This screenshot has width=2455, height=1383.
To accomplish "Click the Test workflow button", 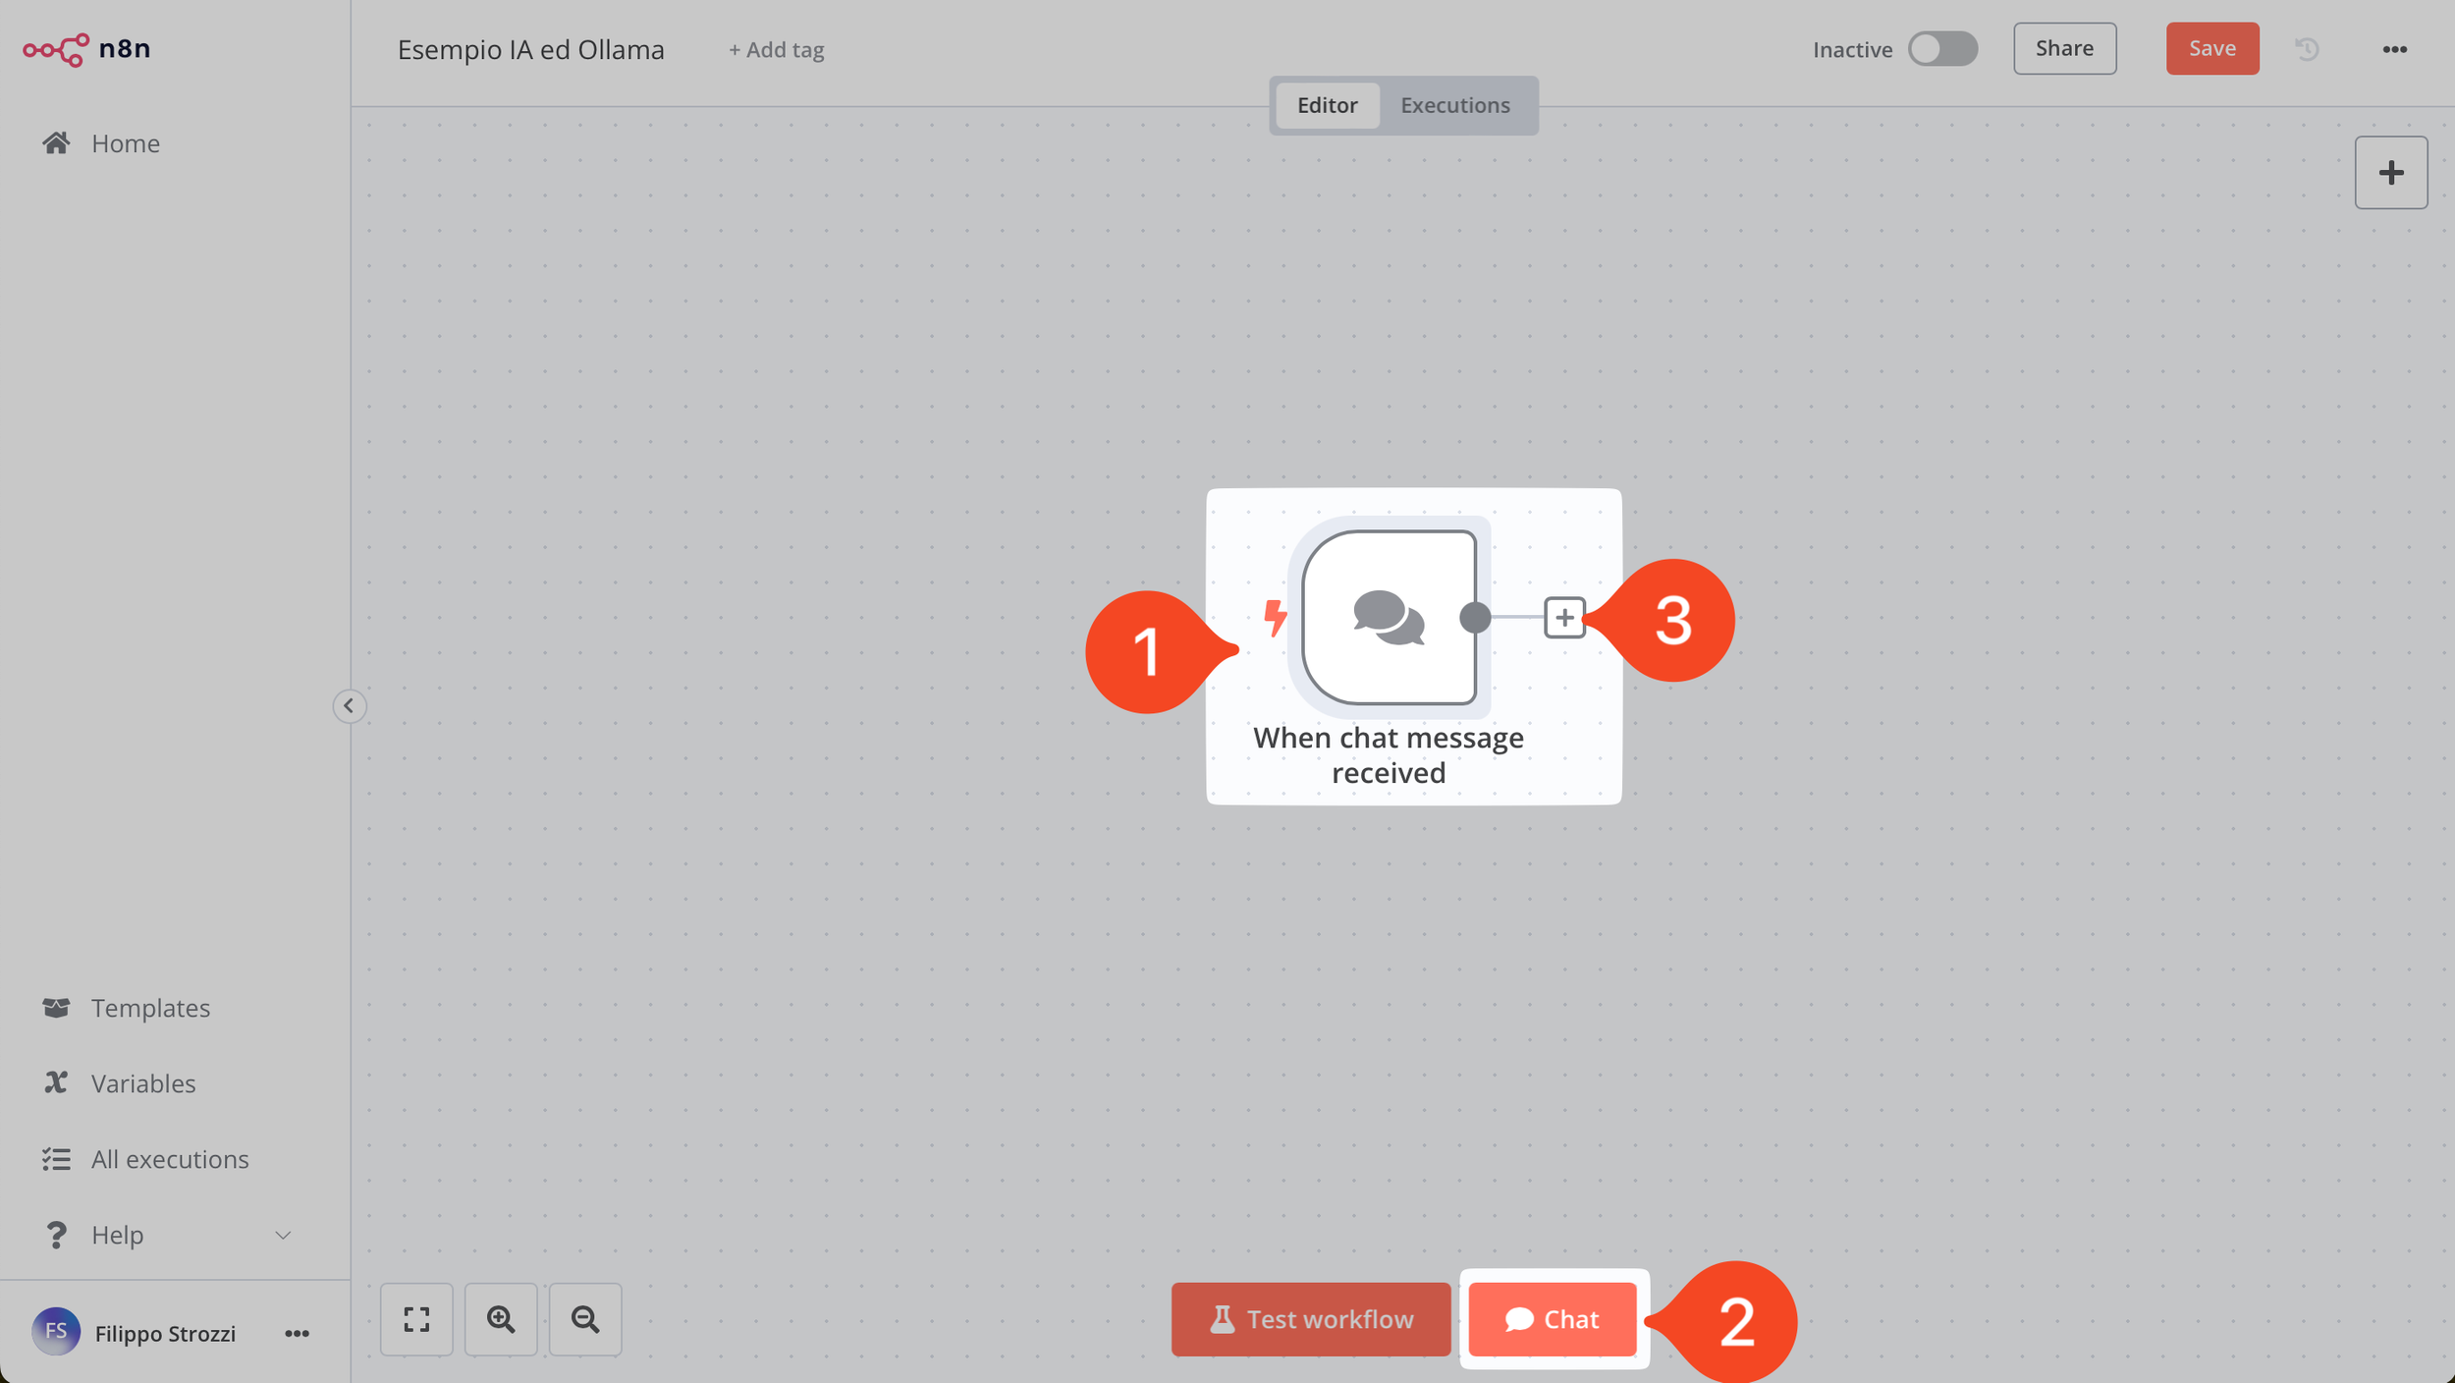I will tap(1310, 1319).
